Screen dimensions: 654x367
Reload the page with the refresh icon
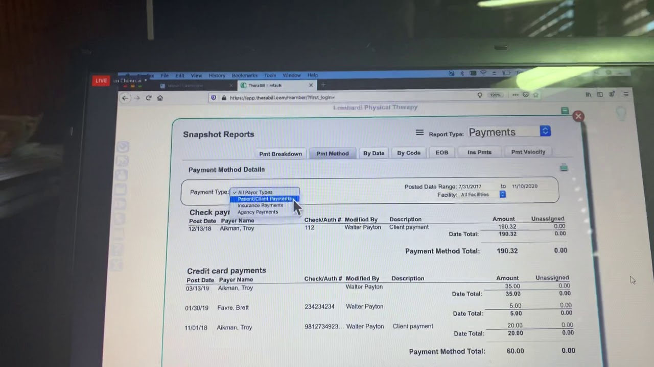click(149, 98)
